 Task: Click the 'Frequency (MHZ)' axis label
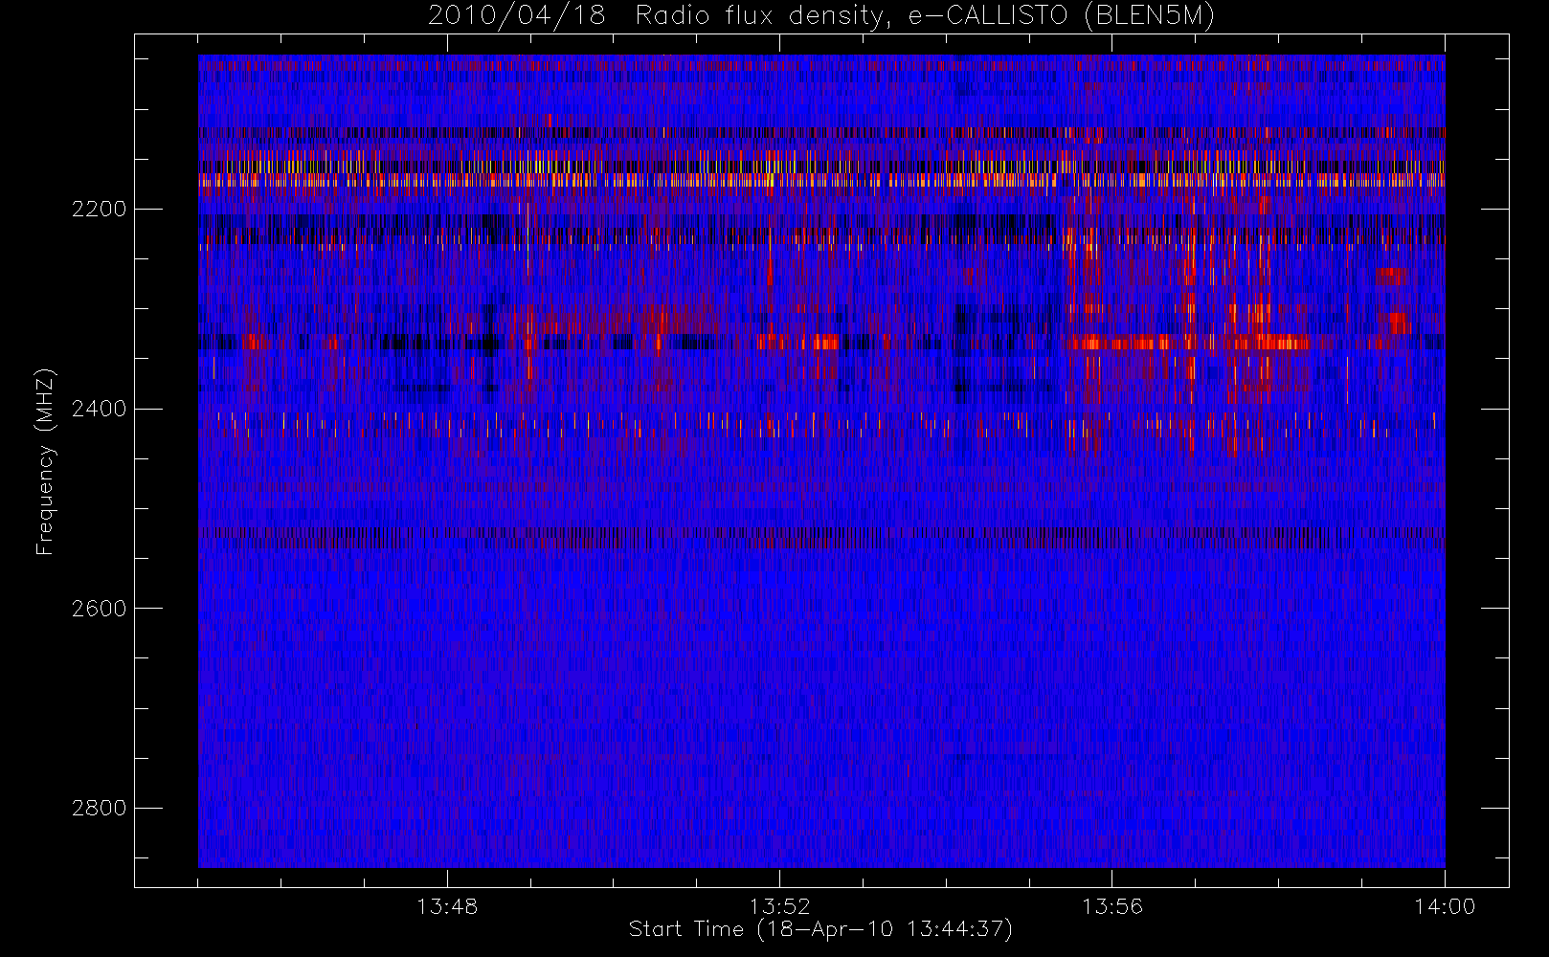click(x=45, y=462)
